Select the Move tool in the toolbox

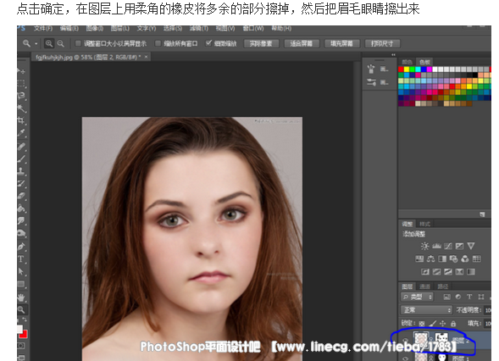click(x=21, y=70)
